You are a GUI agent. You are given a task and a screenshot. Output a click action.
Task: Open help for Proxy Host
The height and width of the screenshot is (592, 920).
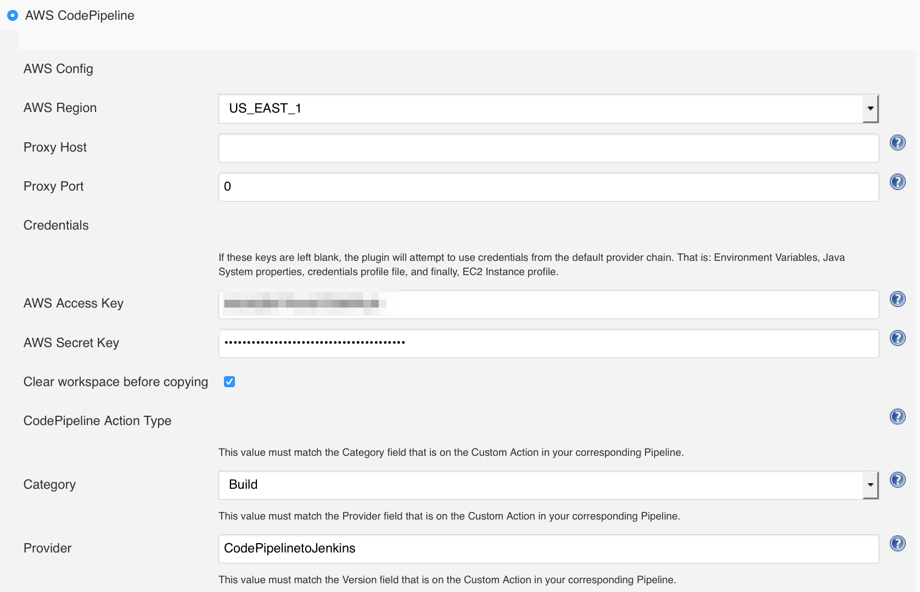pyautogui.click(x=897, y=143)
